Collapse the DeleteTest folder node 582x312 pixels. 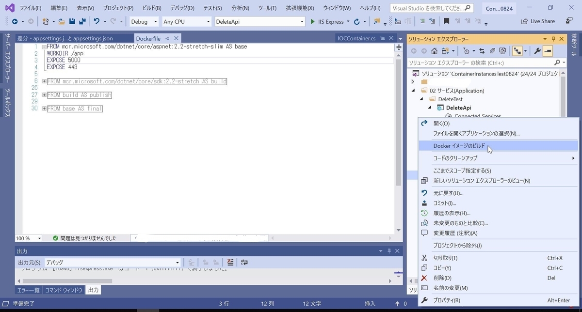(421, 99)
